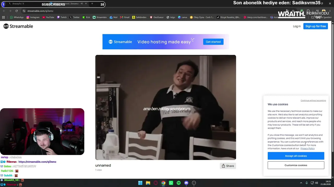Click Get started on the banner
The height and width of the screenshot is (187, 334).
[213, 42]
